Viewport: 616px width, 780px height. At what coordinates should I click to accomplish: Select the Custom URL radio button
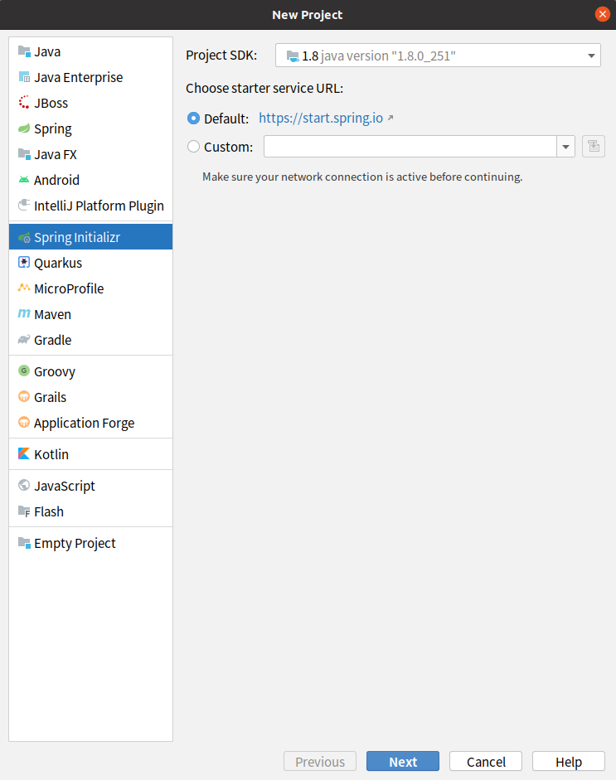[193, 147]
